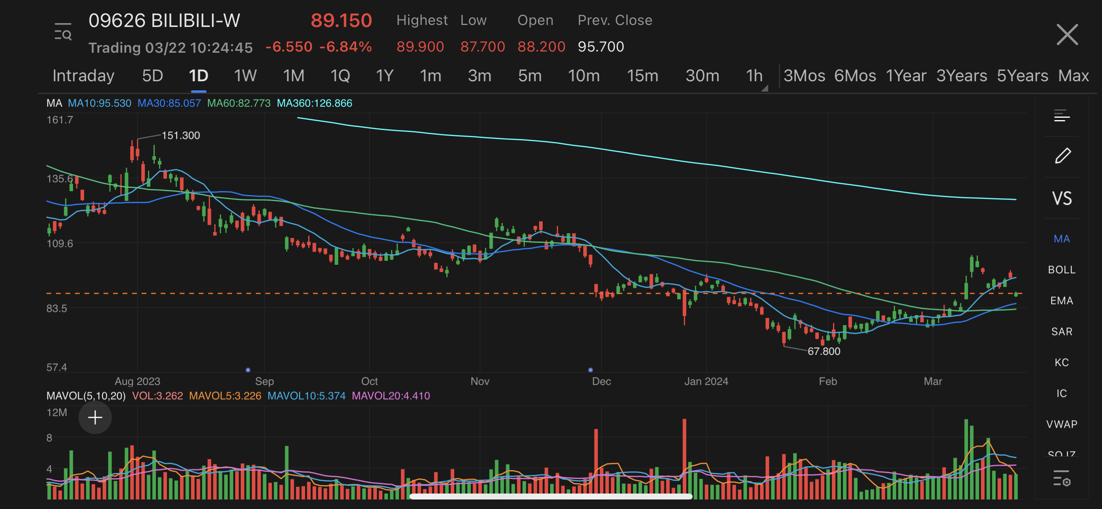Click the Highest value 89.900
1102x509 pixels.
click(x=420, y=47)
